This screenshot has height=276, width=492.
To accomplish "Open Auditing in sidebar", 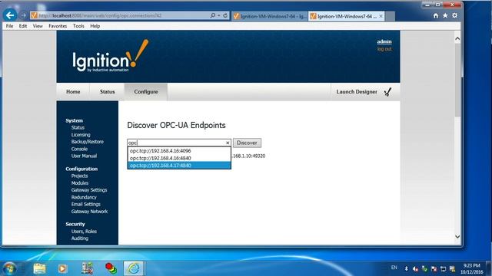I will point(80,238).
